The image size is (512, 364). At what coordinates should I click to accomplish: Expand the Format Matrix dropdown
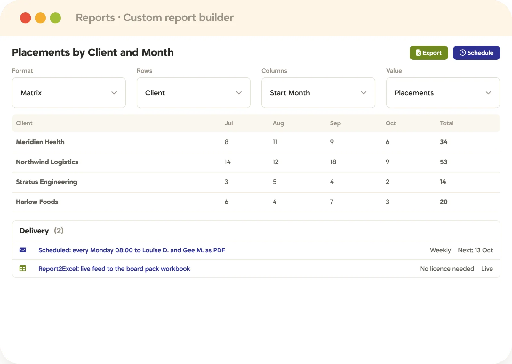point(69,93)
